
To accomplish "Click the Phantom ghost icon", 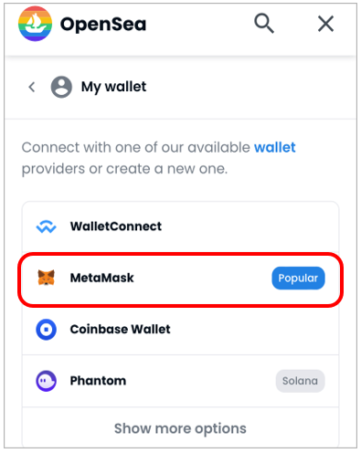I will click(x=46, y=381).
